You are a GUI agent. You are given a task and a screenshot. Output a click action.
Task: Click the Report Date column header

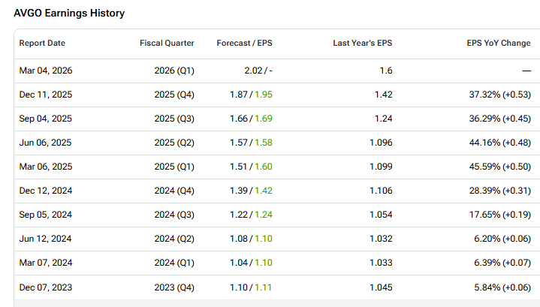coord(42,44)
